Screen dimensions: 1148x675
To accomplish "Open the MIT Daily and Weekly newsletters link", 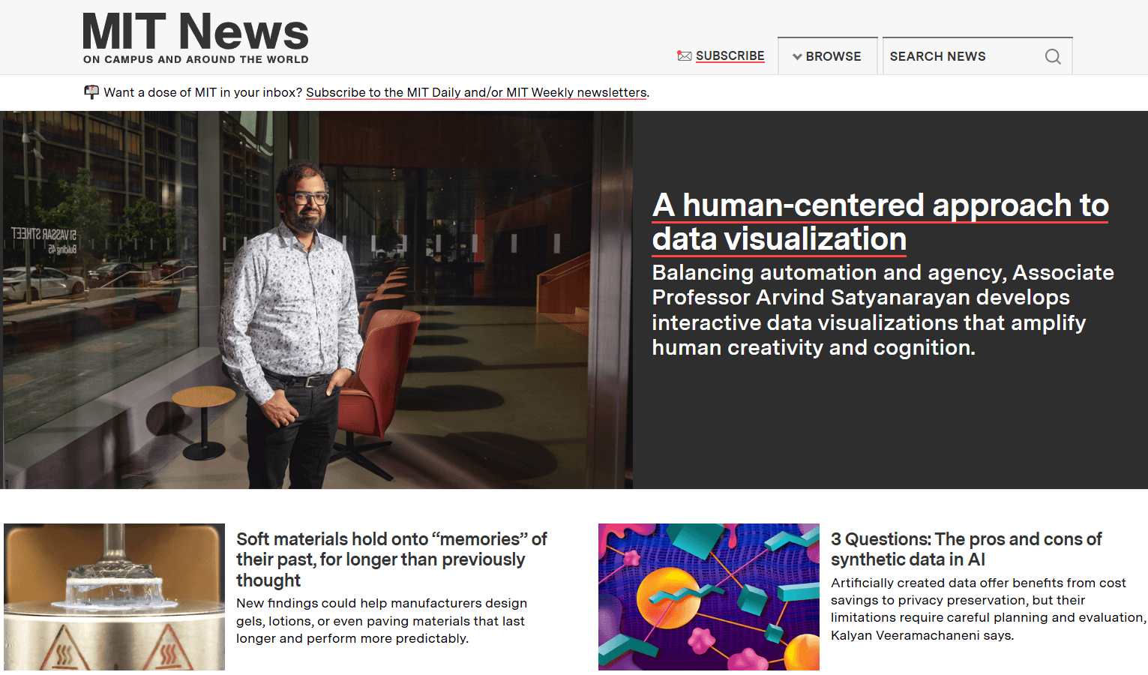I will tap(476, 93).
